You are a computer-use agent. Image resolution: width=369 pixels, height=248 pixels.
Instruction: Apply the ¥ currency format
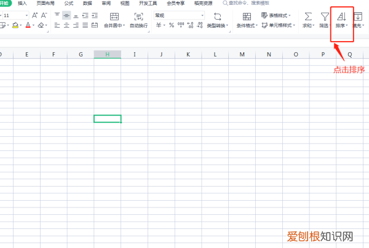coord(159,25)
